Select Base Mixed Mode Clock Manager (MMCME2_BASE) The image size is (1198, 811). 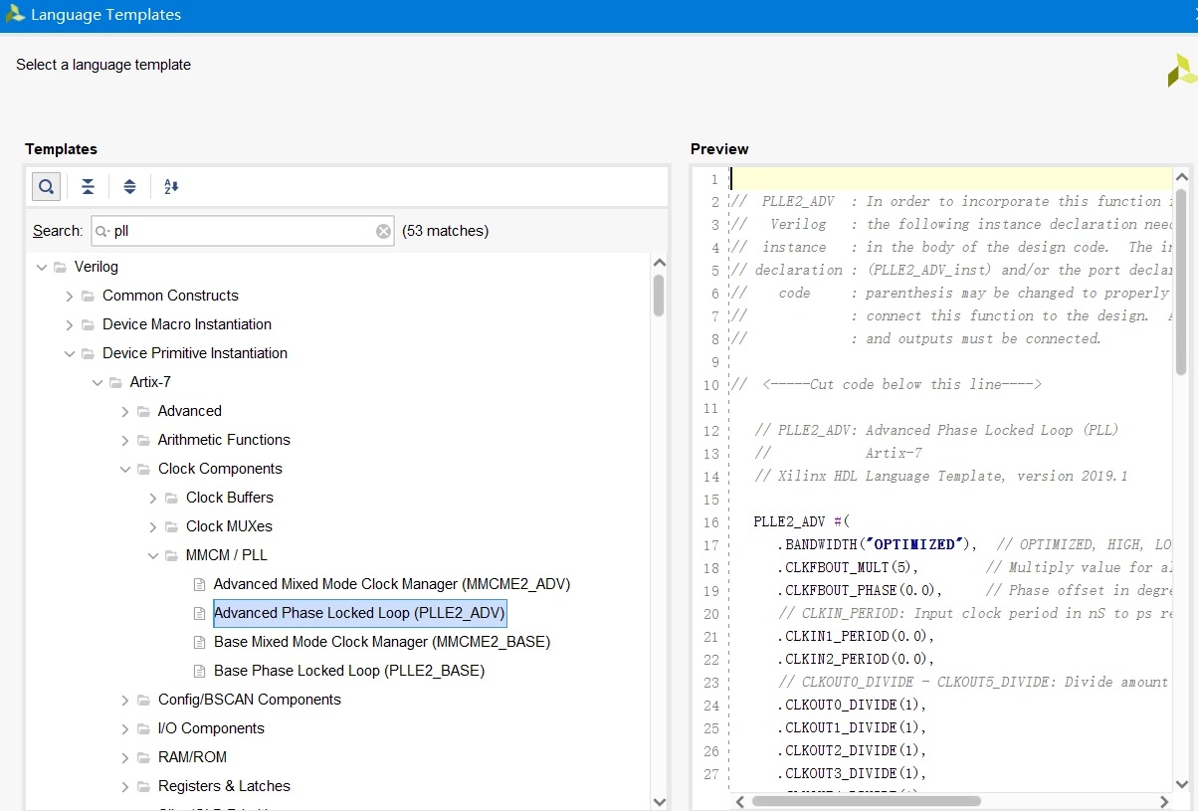[382, 642]
